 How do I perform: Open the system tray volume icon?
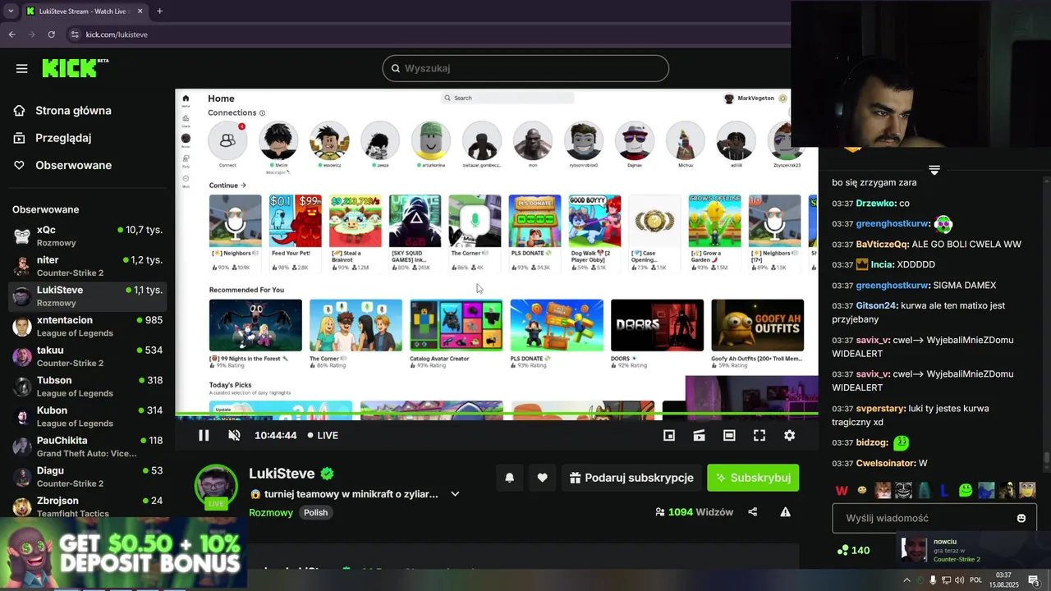click(x=959, y=580)
